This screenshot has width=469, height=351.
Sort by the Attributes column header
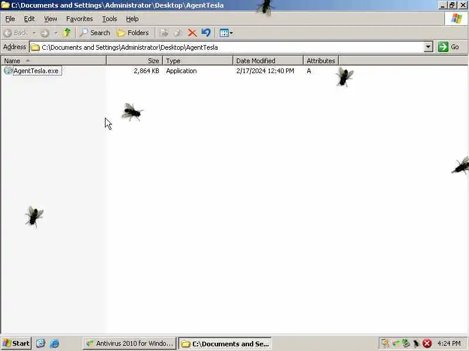pyautogui.click(x=321, y=61)
